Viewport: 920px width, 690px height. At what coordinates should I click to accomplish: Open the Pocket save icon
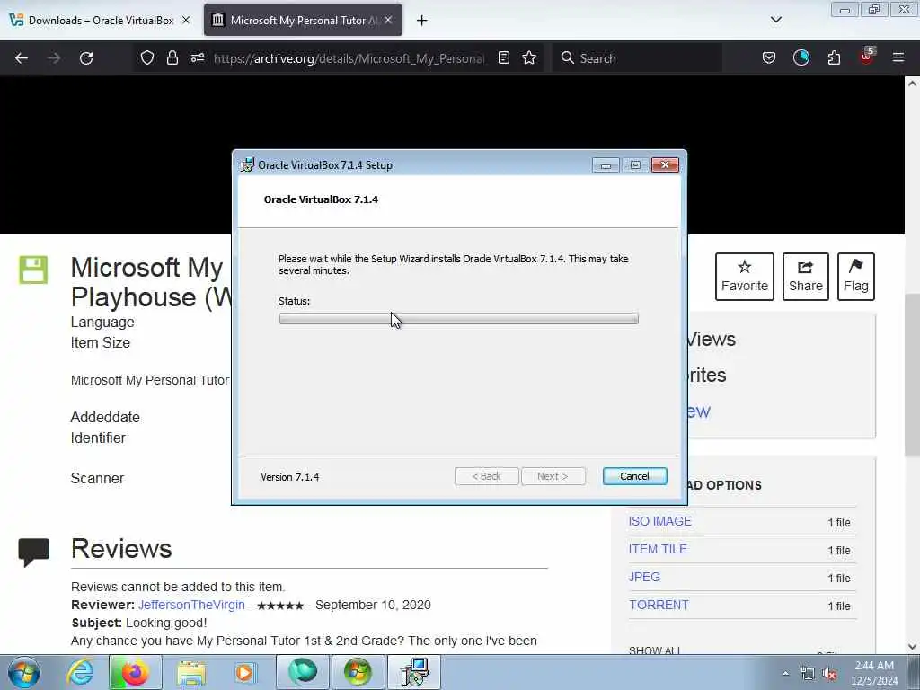tap(769, 57)
